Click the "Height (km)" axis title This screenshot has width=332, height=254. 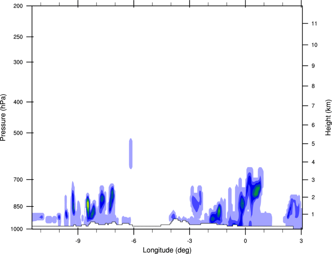328,118
